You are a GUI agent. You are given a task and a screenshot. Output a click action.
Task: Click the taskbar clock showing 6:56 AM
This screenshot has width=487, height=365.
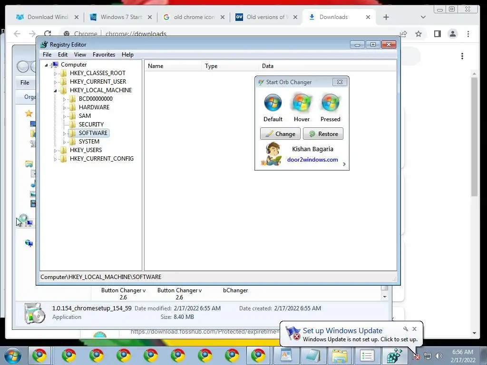click(x=463, y=356)
